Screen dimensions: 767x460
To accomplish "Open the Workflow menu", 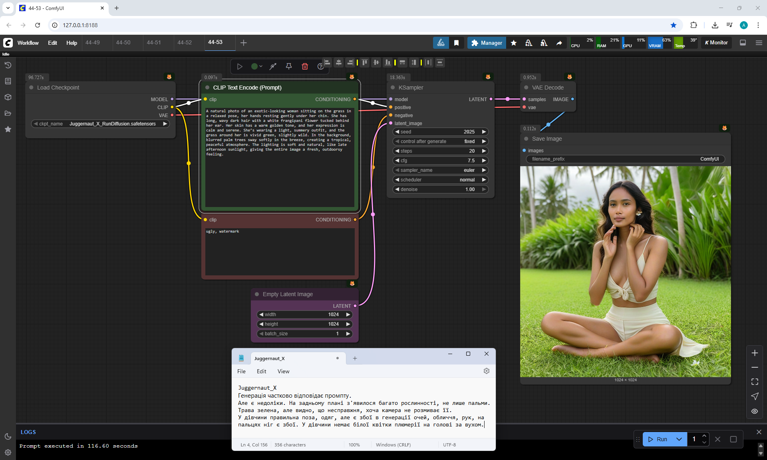I will click(x=28, y=43).
